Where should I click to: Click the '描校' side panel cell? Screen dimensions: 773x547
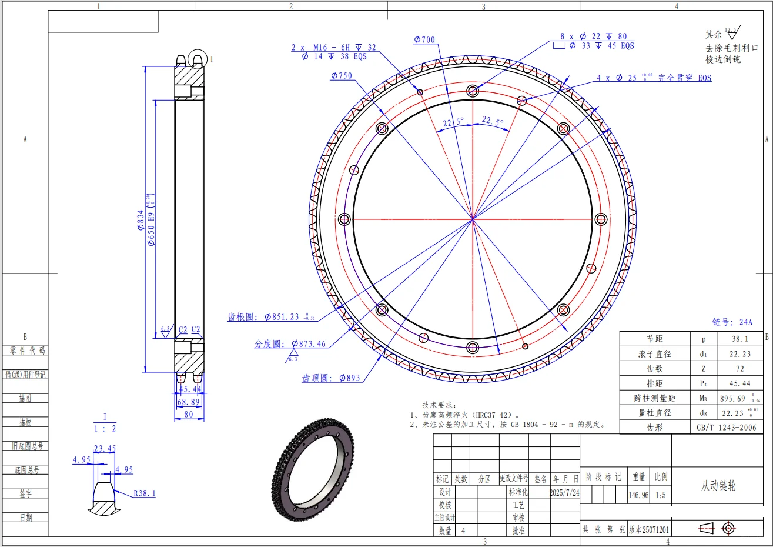click(x=25, y=422)
